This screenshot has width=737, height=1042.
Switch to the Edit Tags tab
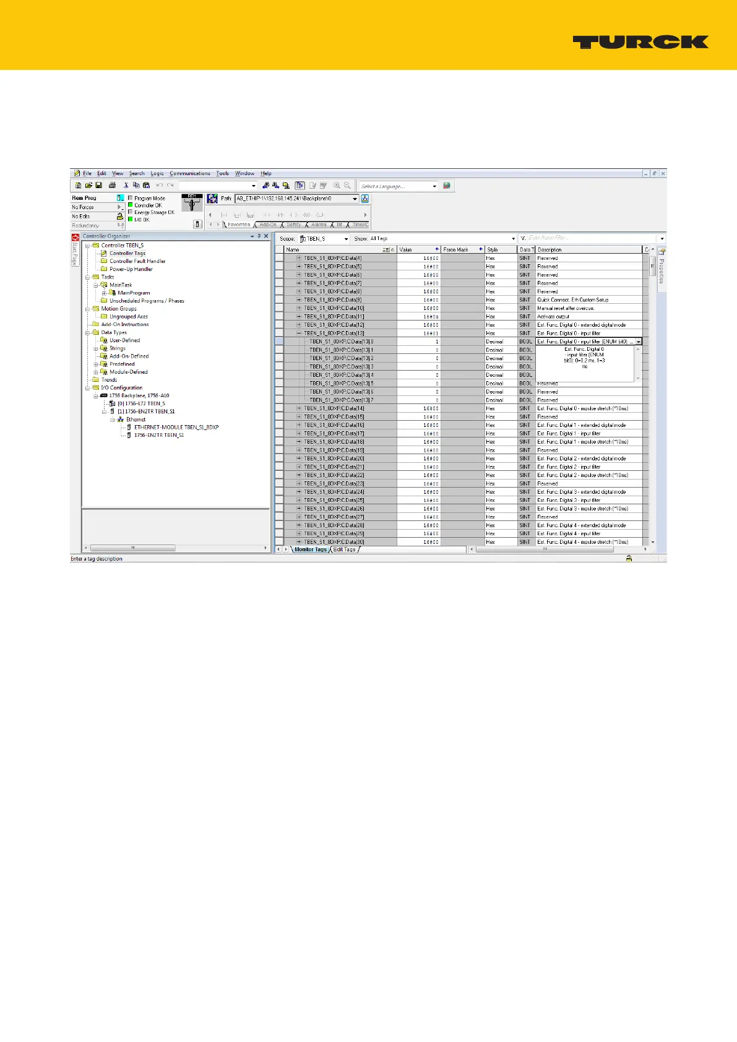pyautogui.click(x=345, y=549)
